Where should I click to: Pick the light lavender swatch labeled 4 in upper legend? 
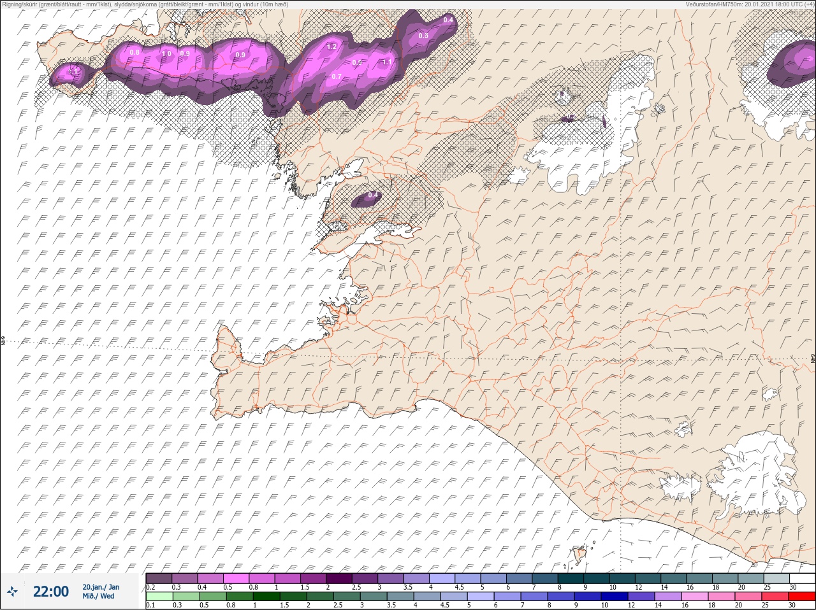[x=442, y=578]
